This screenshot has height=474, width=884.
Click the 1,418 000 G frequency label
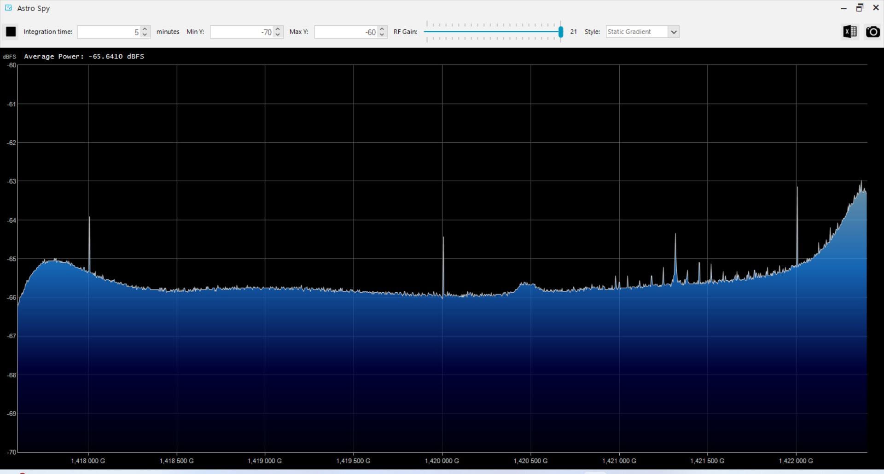88,461
